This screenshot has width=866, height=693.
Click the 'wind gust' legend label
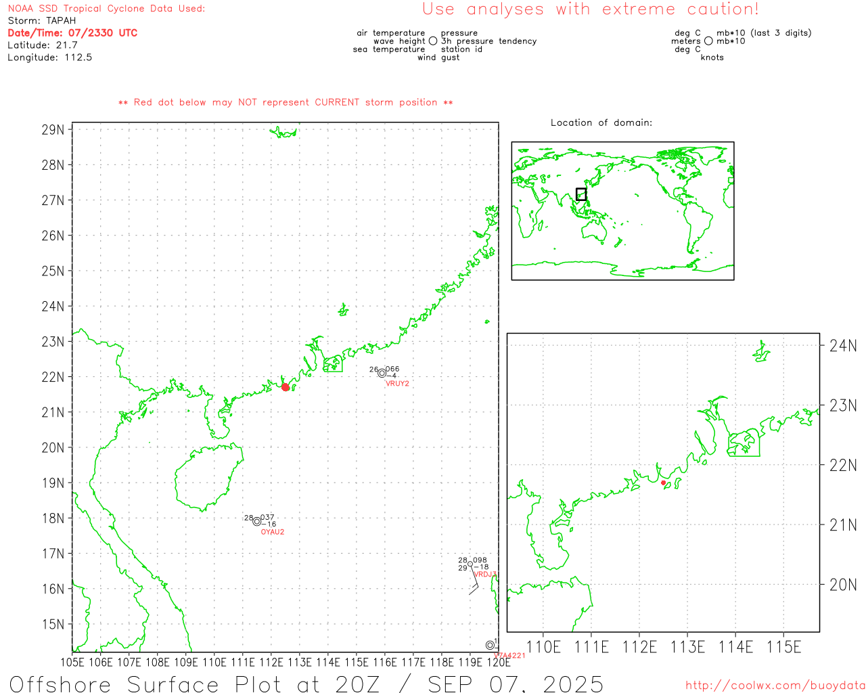438,58
